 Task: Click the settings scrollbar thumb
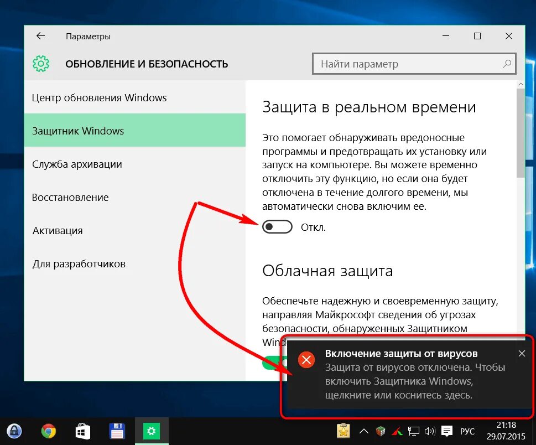[x=521, y=133]
